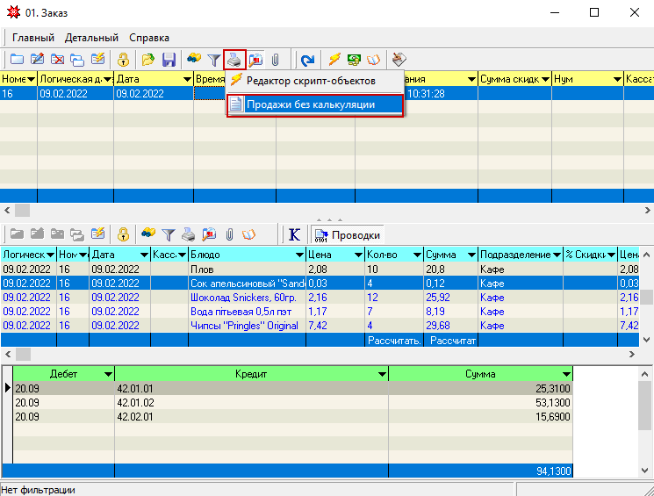The image size is (654, 496).
Task: Click the blue K icon in lower toolbar
Action: 294,234
